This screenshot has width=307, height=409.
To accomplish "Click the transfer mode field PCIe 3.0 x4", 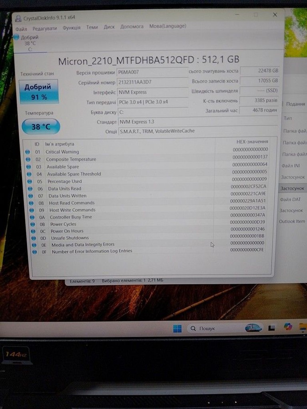I will [x=153, y=102].
